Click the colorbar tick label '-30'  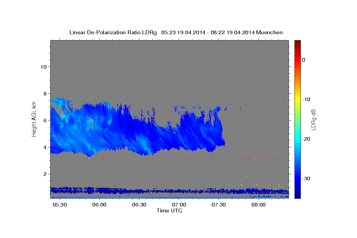point(306,178)
